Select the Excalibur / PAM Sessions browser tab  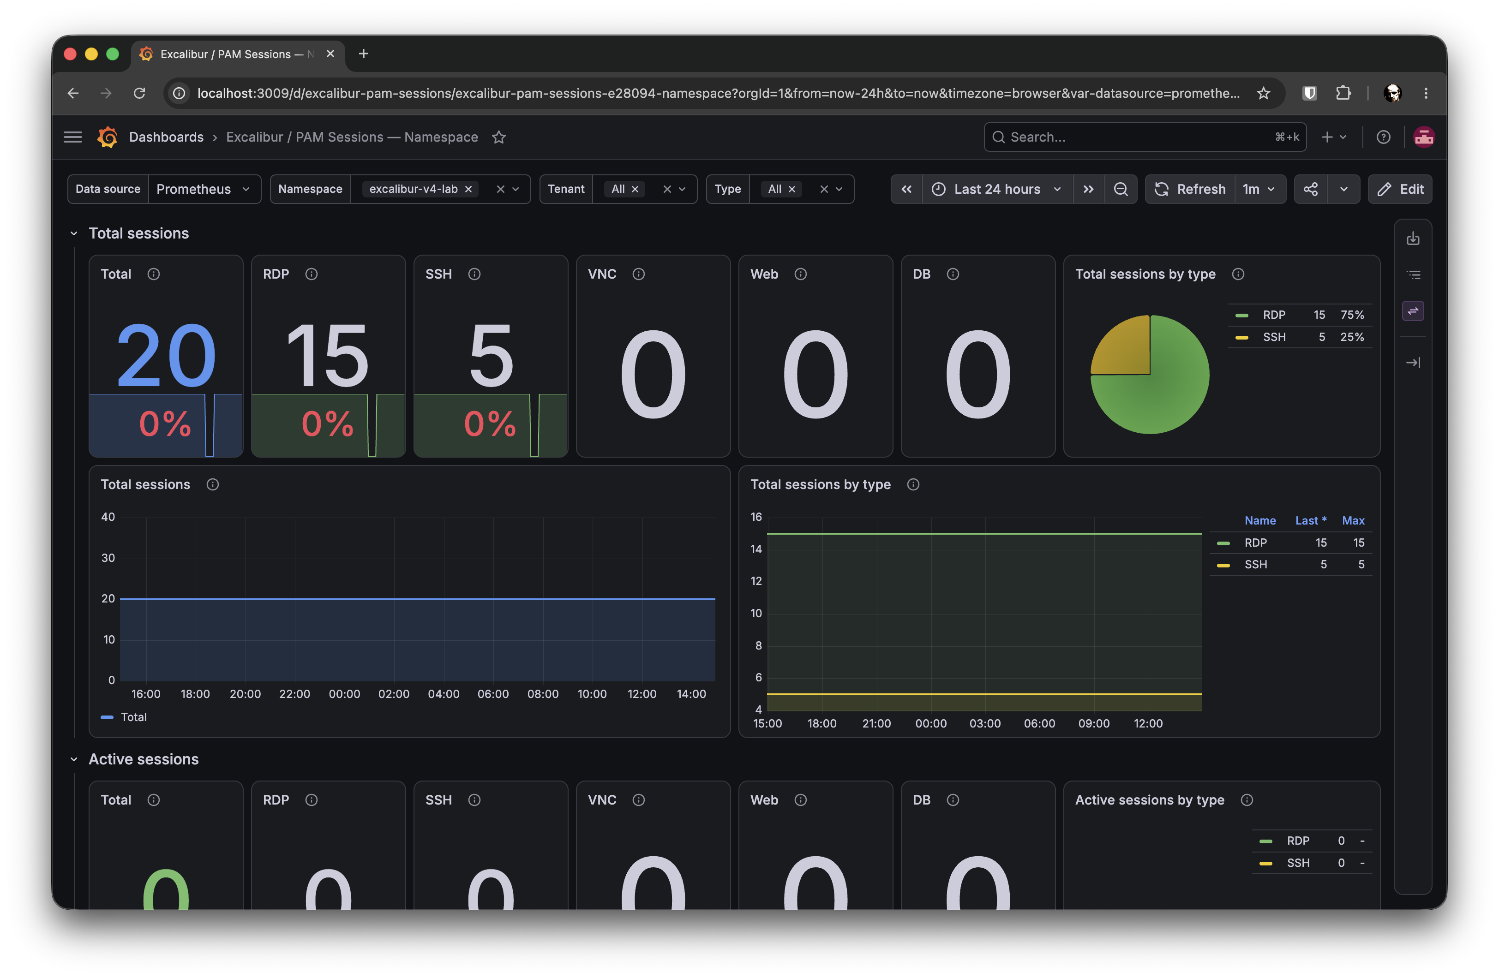(237, 54)
